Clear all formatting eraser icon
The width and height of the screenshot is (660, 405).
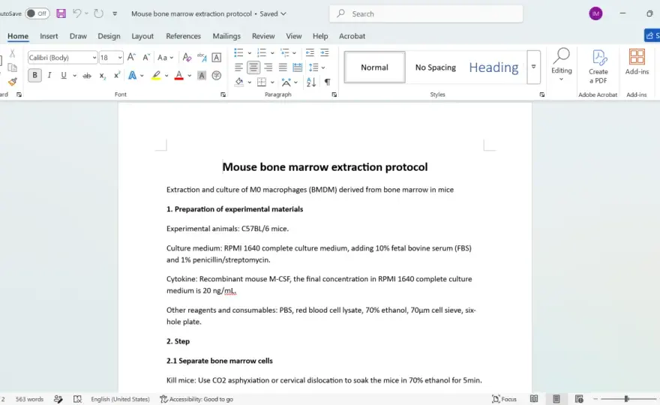pos(187,57)
